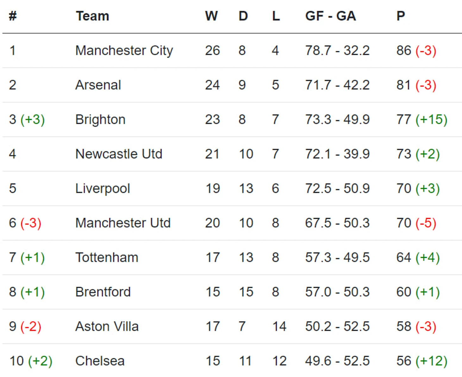This screenshot has height=377, width=462.
Task: Click the Liverpool team name
Action: coord(103,189)
